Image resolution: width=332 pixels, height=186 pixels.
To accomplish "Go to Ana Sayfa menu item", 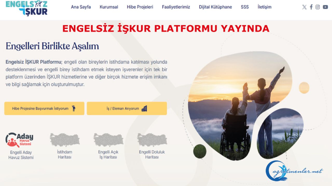I will click(81, 7).
